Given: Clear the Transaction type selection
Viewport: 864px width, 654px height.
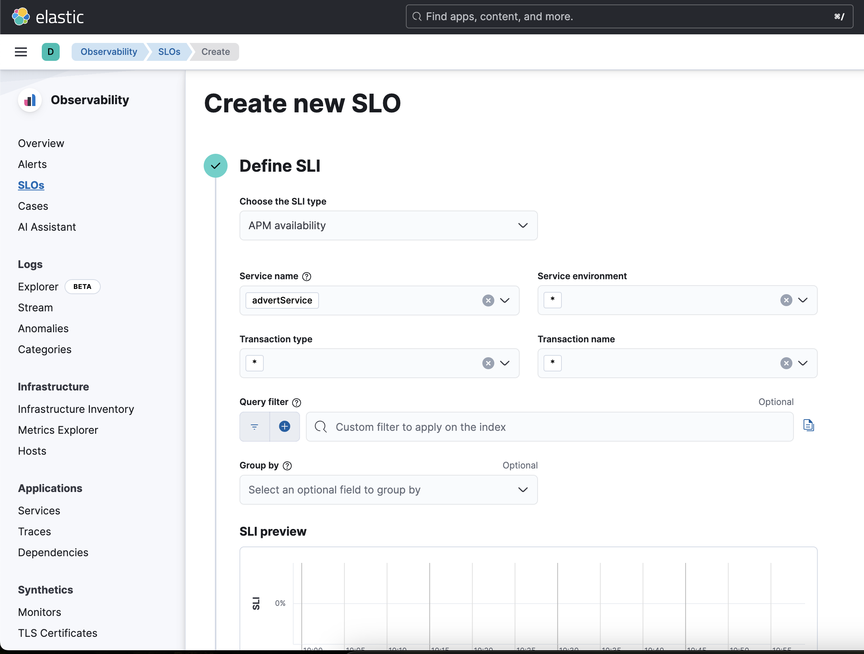Looking at the screenshot, I should coord(488,363).
